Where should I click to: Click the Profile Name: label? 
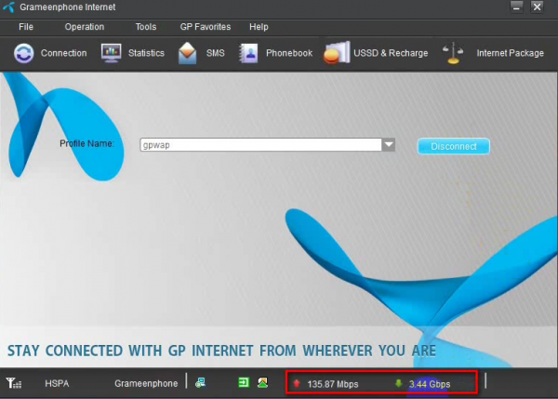pyautogui.click(x=86, y=143)
